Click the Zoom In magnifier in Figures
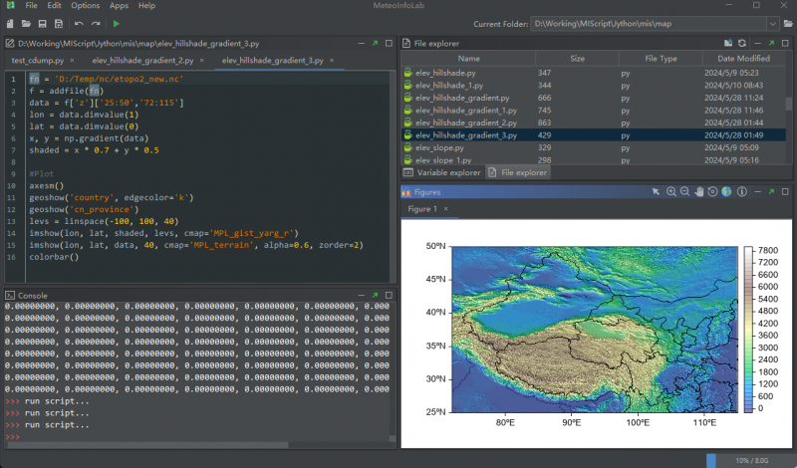The height and width of the screenshot is (468, 797). click(671, 191)
